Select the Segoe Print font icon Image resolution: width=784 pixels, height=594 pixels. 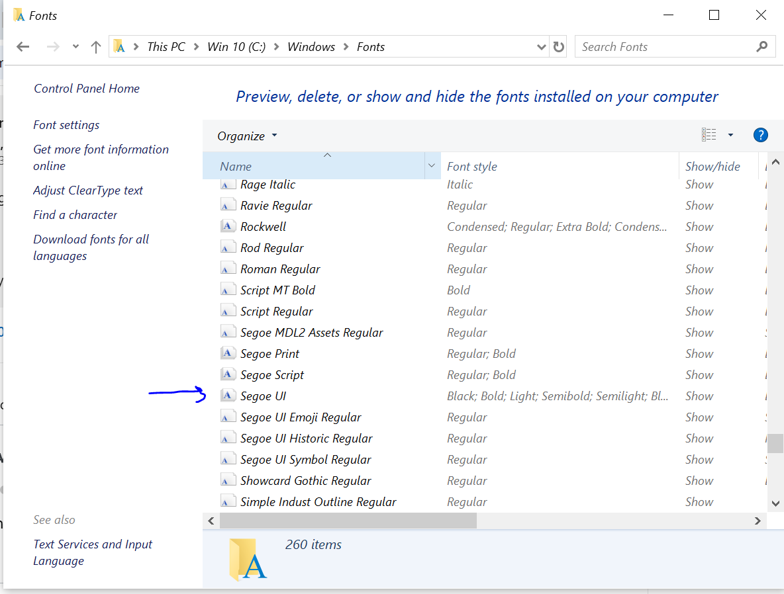tap(228, 353)
